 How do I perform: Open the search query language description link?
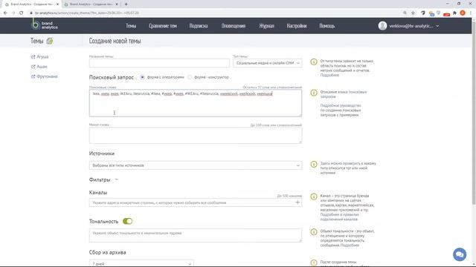click(344, 94)
